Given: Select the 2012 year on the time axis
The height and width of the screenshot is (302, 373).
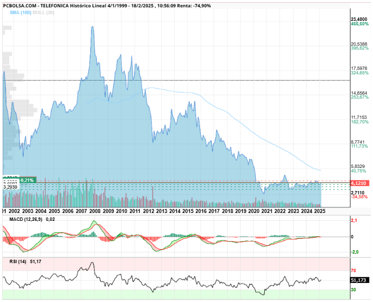Looking at the screenshot, I should pyautogui.click(x=148, y=211).
